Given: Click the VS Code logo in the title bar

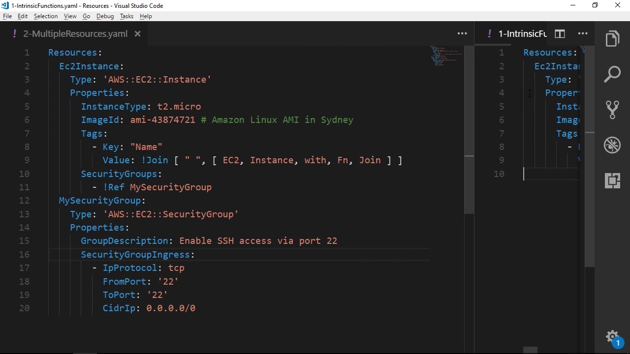Looking at the screenshot, I should (x=5, y=5).
